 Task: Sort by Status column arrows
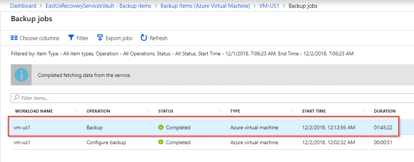pos(220,111)
